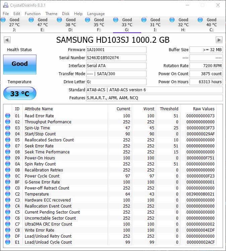Click status orb for Current Pending Sector Count
Screen dimensions: 226x251
coord(8,212)
